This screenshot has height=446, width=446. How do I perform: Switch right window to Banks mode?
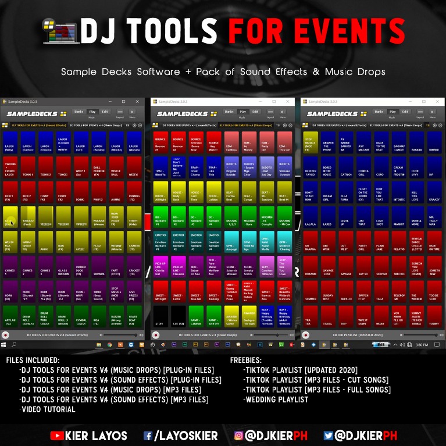coord(379,112)
